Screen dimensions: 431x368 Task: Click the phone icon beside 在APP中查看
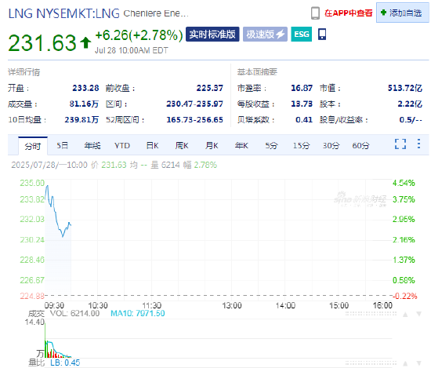point(315,13)
